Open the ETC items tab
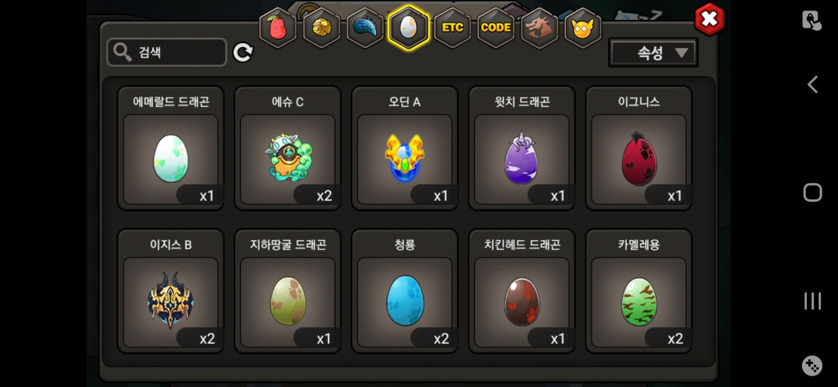Image resolution: width=838 pixels, height=387 pixels. pyautogui.click(x=452, y=28)
